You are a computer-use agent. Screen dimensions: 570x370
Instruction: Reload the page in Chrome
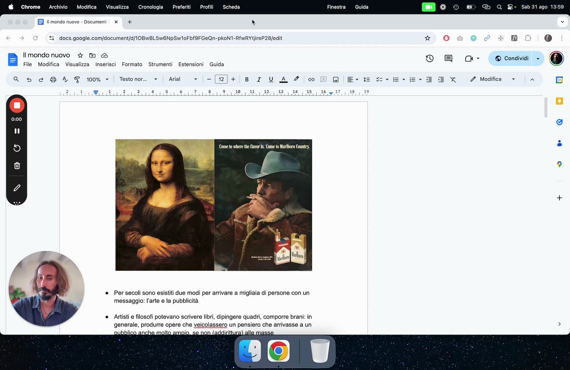pyautogui.click(x=36, y=38)
